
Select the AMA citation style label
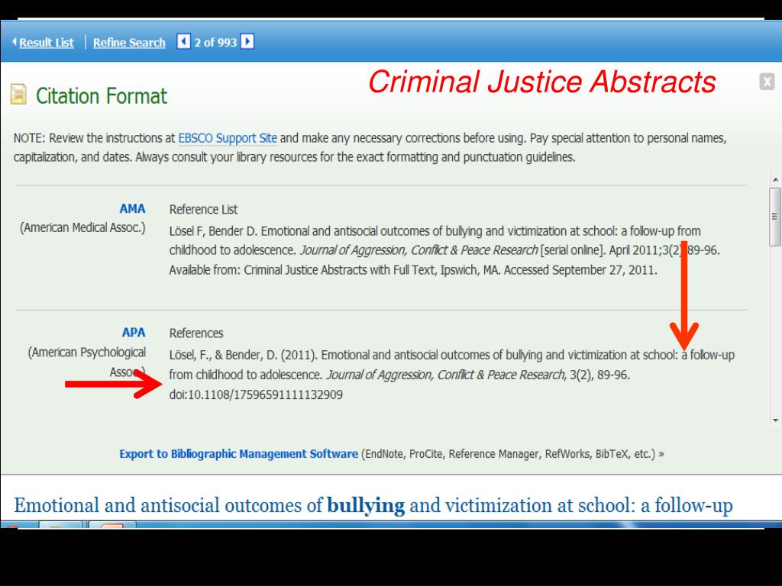132,208
